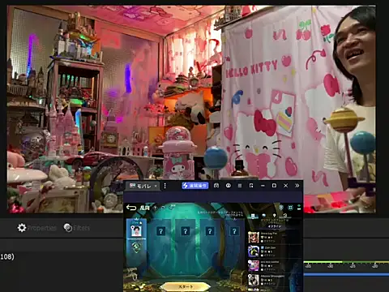Screen dimensions: 389x292
Task: Expand the emulator side toolbar chevrons
Action: click(x=297, y=186)
